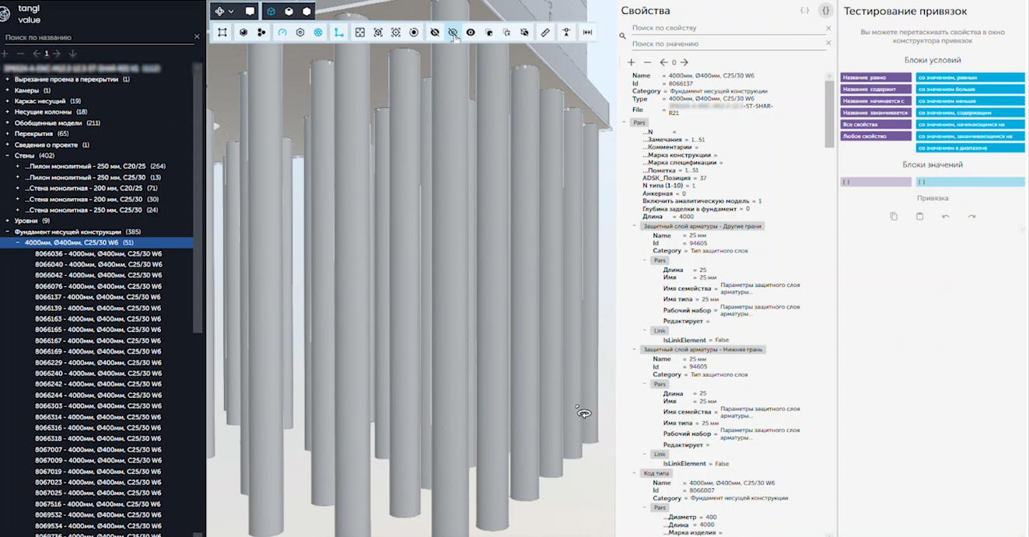The width and height of the screenshot is (1029, 537).
Task: Click the ruler measurement tool icon
Action: [x=545, y=33]
